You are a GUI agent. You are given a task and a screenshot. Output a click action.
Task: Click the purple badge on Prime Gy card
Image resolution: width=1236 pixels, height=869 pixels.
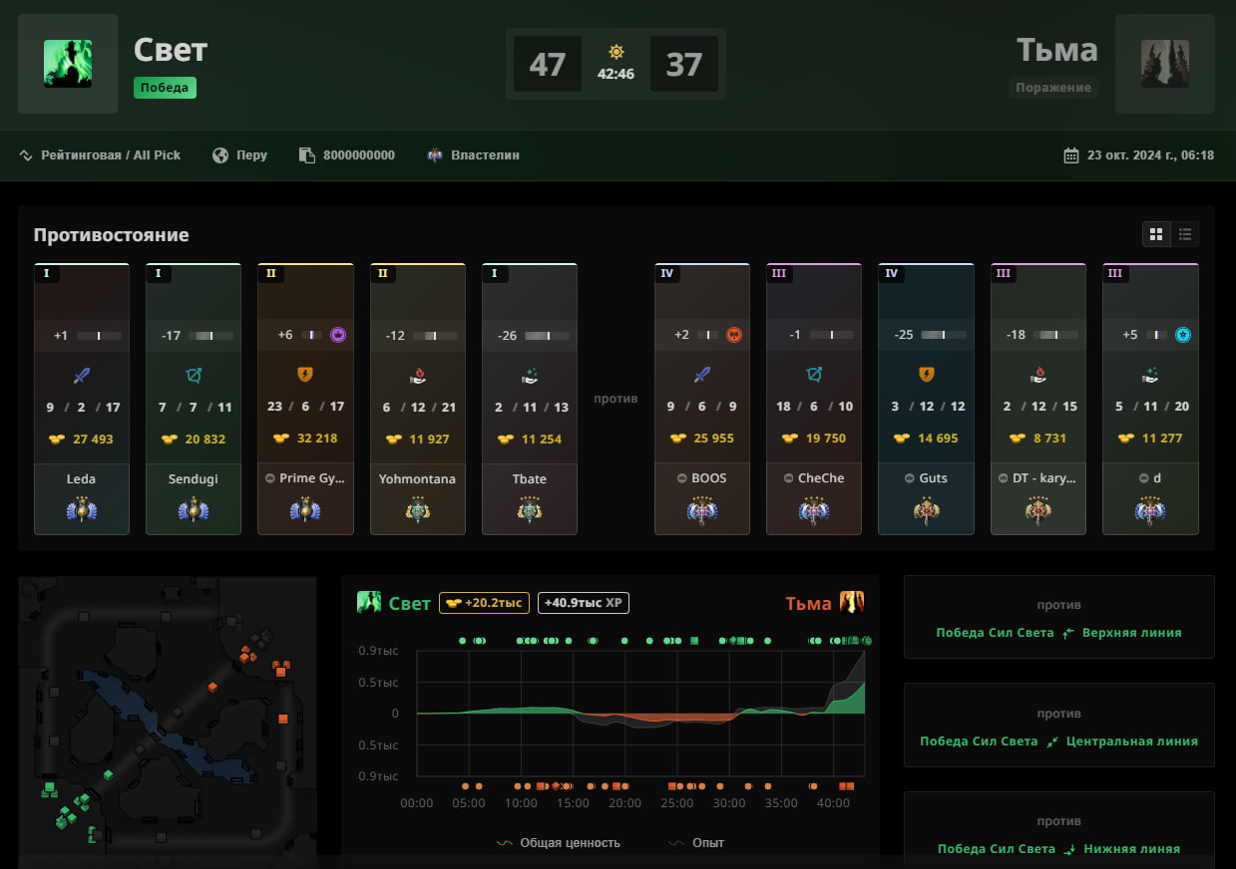tap(338, 335)
